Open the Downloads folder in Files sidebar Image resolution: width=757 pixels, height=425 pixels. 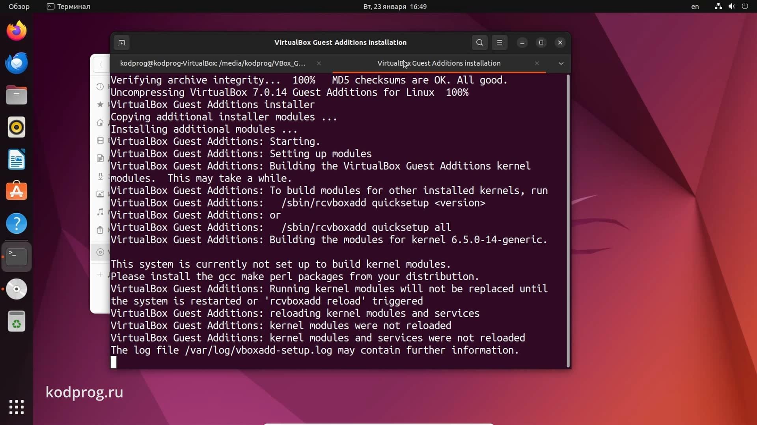(100, 176)
